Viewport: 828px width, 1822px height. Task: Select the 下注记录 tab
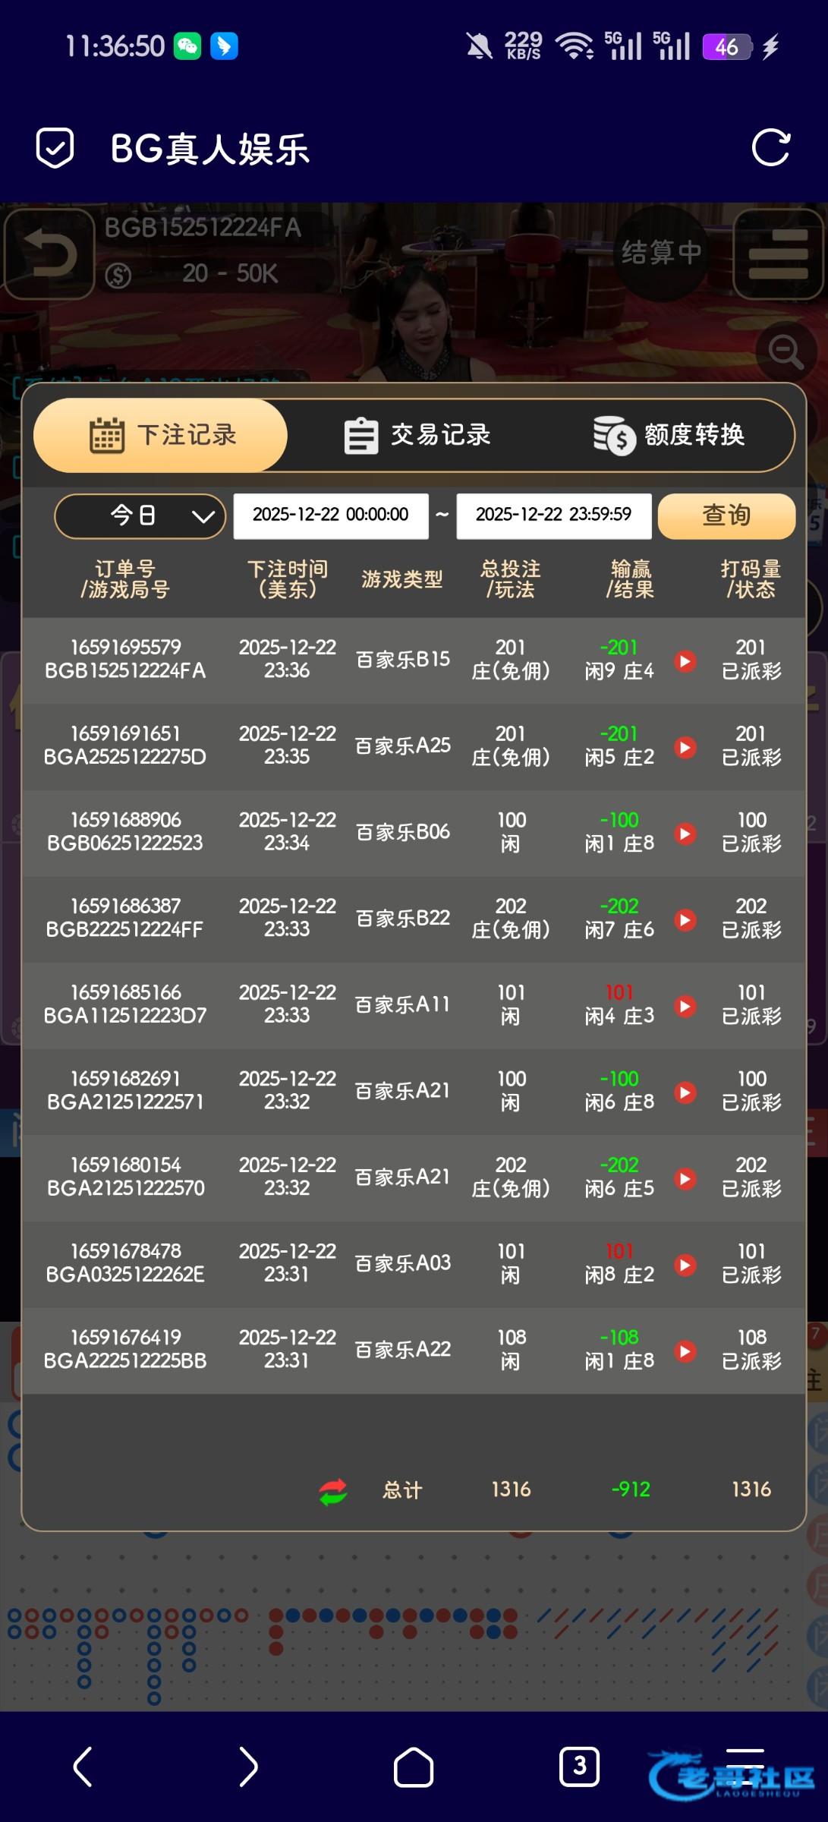[x=162, y=436]
